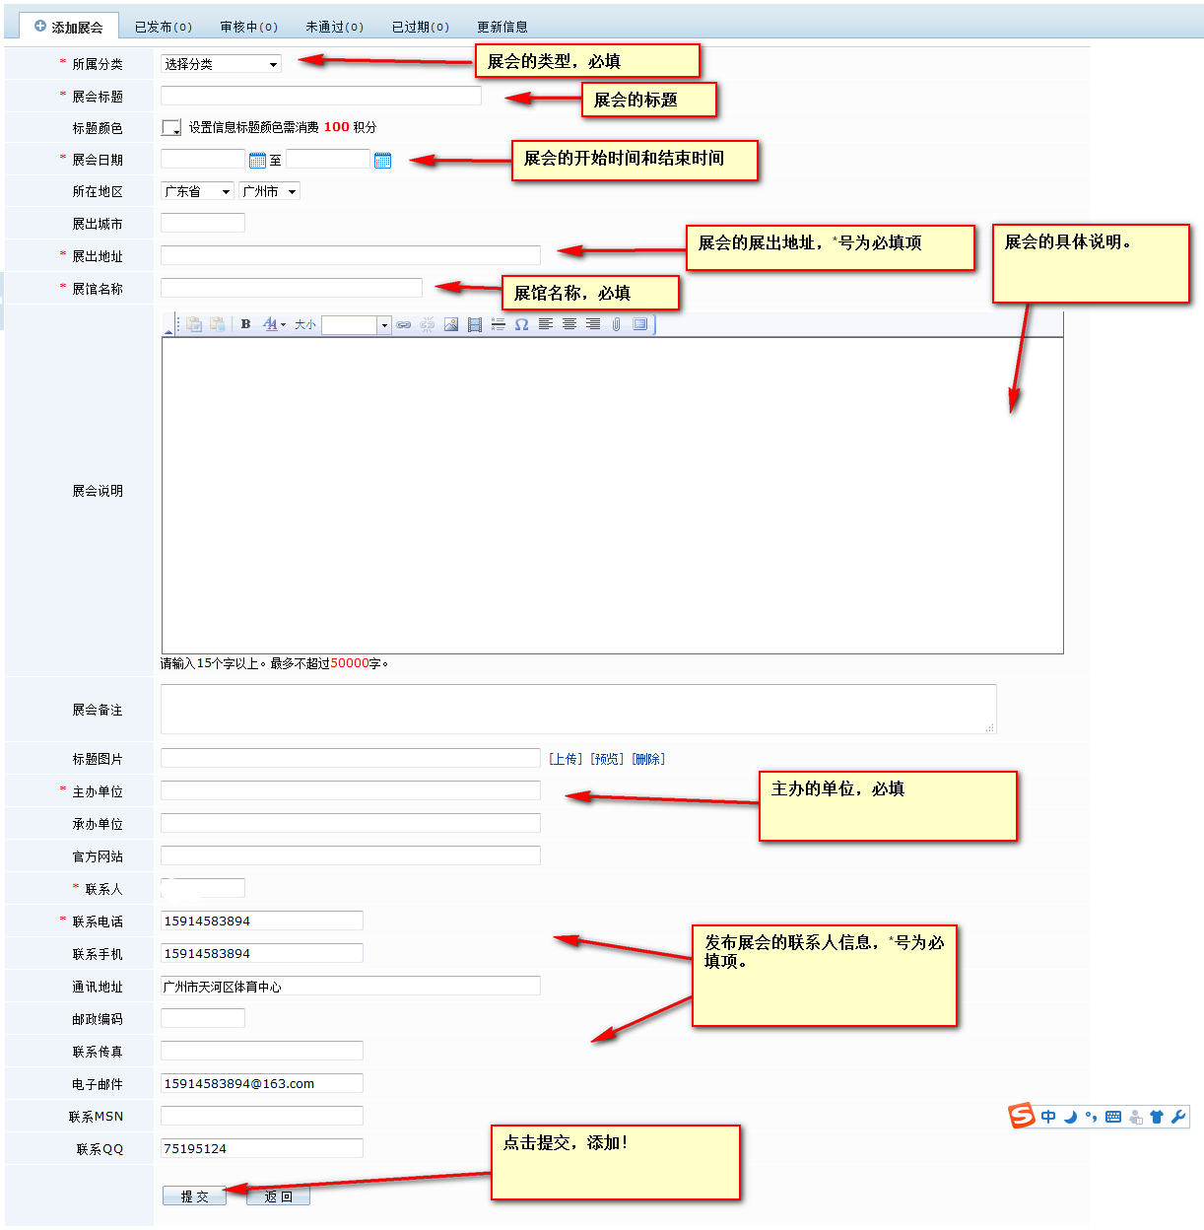This screenshot has height=1230, width=1204.
Task: Open the title color picker swatch
Action: [x=171, y=128]
